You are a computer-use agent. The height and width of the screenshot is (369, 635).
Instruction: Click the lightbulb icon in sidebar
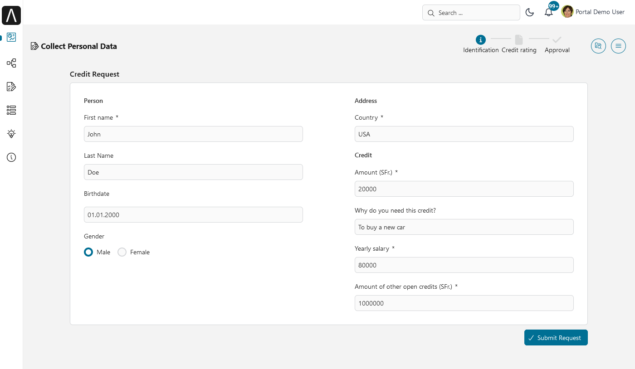point(11,134)
